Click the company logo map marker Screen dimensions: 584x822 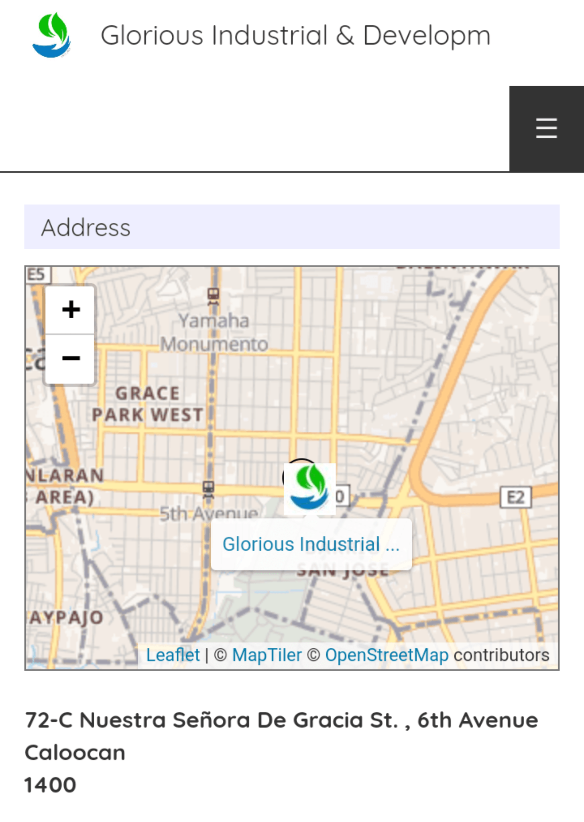(309, 488)
